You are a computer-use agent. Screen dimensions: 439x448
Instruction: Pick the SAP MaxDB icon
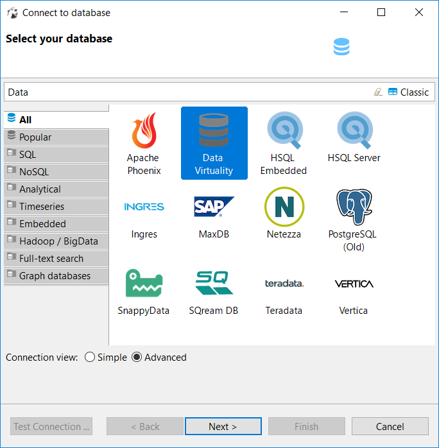[x=214, y=207]
